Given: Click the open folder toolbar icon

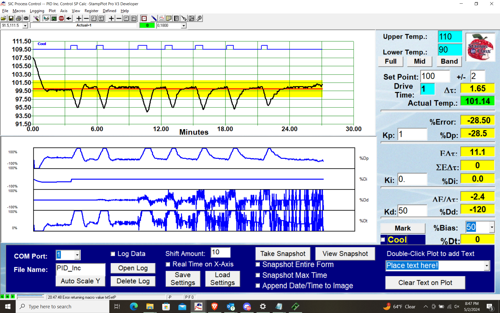Looking at the screenshot, I should [4, 18].
